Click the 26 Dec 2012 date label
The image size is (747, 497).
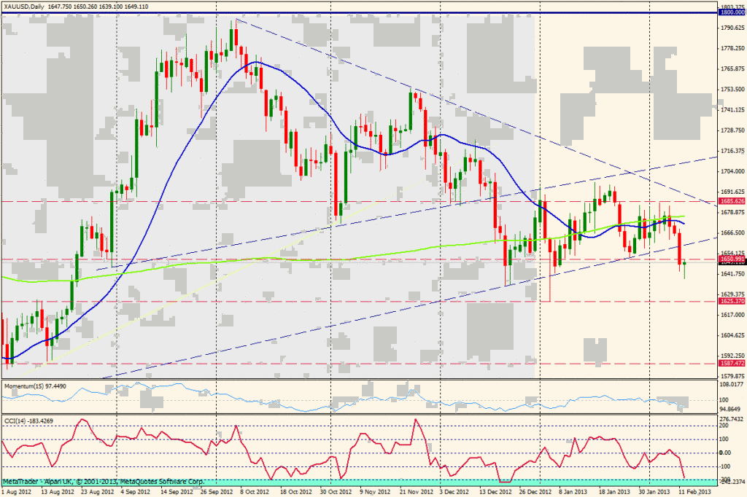click(x=540, y=492)
